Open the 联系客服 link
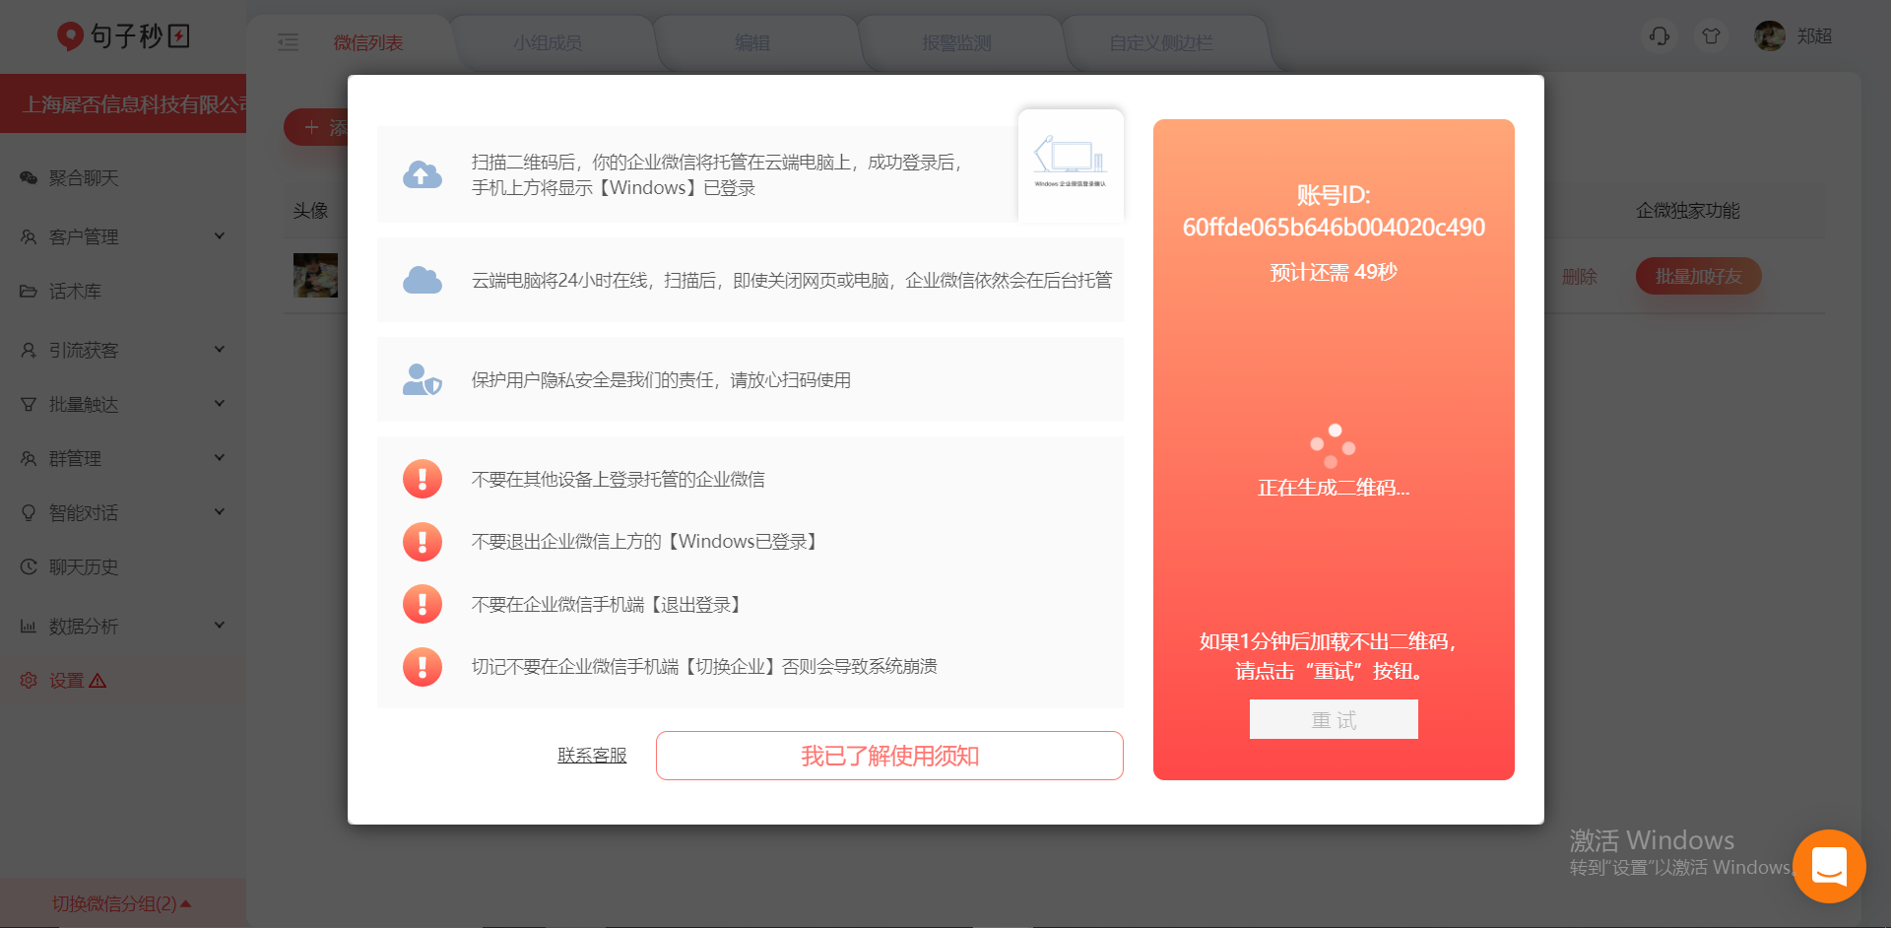 coord(592,756)
